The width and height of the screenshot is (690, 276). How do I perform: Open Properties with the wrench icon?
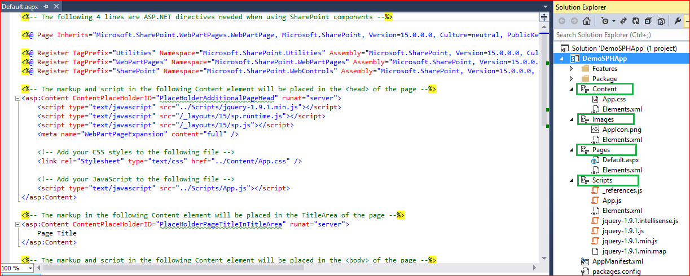[678, 21]
